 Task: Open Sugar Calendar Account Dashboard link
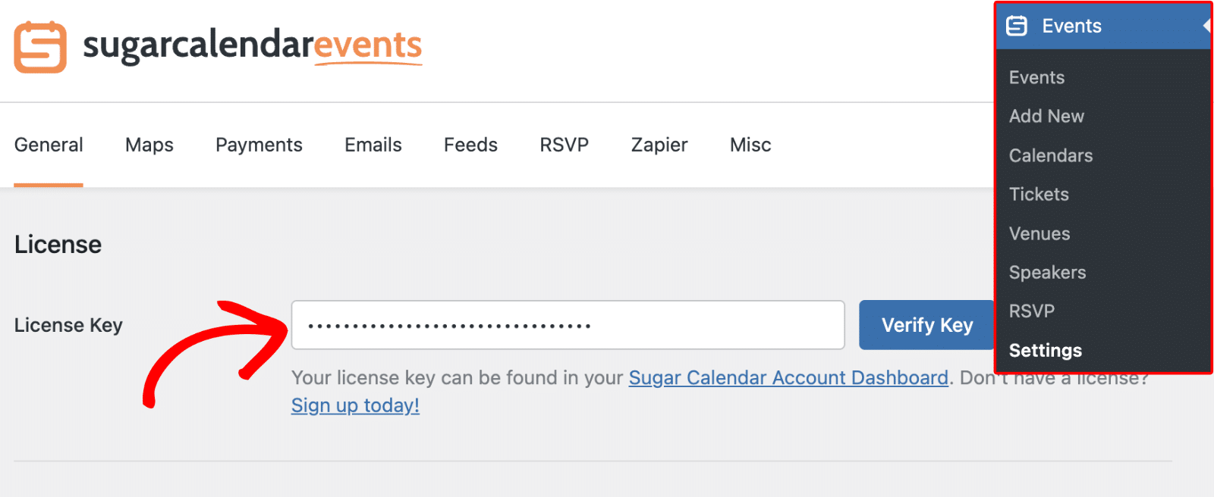788,377
